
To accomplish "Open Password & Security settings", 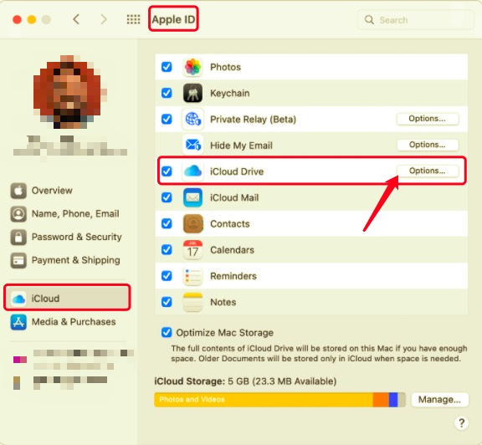I will tap(66, 237).
